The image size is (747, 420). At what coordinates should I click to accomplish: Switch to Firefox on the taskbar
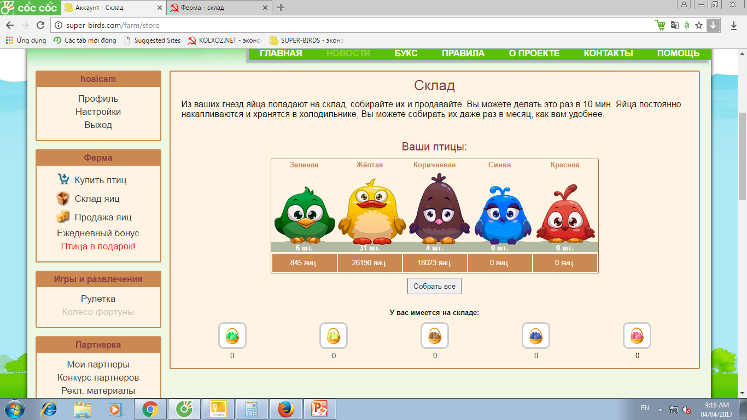pos(286,409)
